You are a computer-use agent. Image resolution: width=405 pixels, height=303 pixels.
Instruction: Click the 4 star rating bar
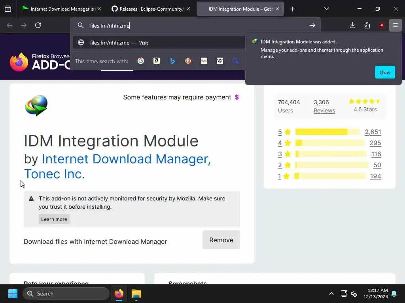pos(330,143)
